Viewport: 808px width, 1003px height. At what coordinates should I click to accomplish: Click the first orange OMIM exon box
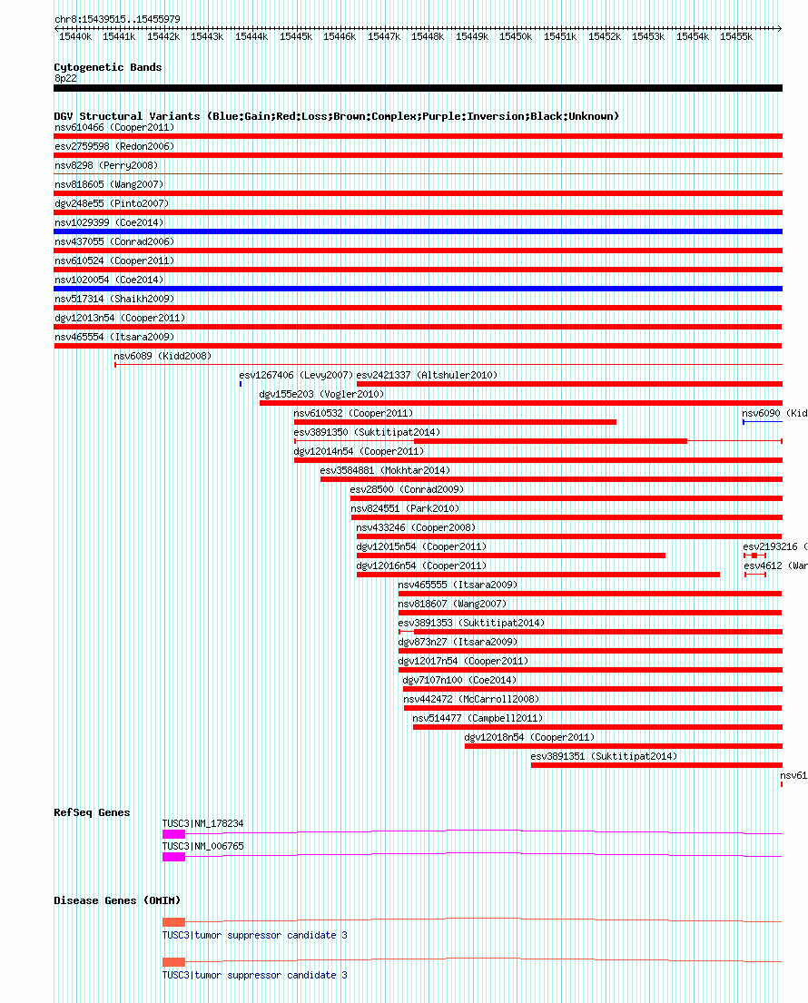click(173, 922)
